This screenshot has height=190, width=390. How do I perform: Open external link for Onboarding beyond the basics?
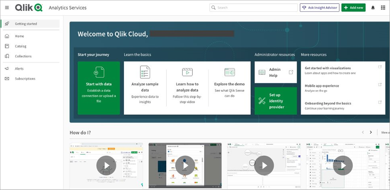click(380, 102)
